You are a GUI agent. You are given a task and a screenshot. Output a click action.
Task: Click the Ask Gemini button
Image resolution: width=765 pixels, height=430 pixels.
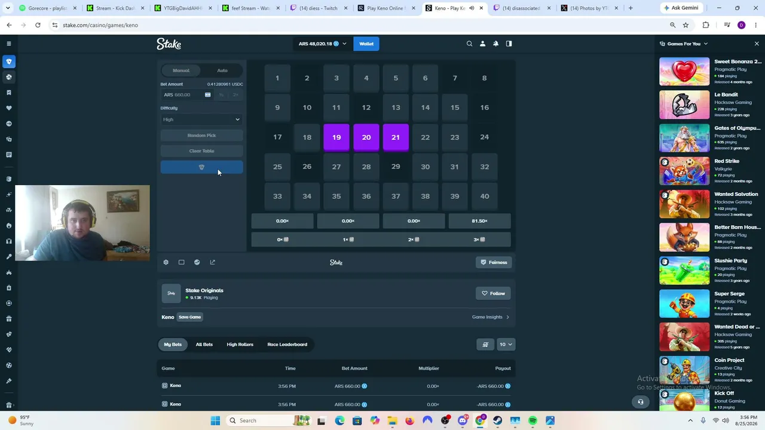coord(681,8)
